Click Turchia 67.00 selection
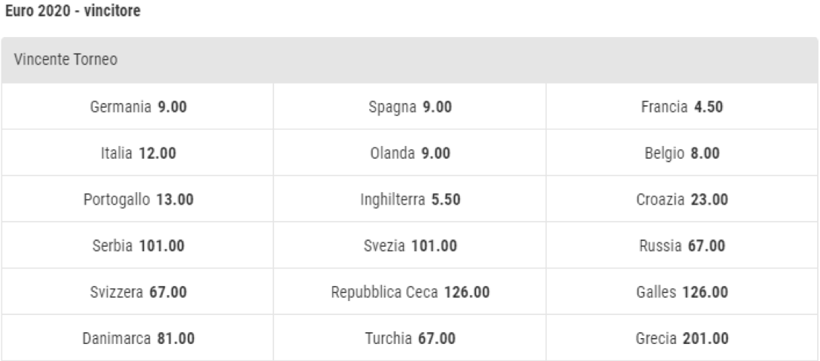The image size is (820, 361). [x=410, y=338]
